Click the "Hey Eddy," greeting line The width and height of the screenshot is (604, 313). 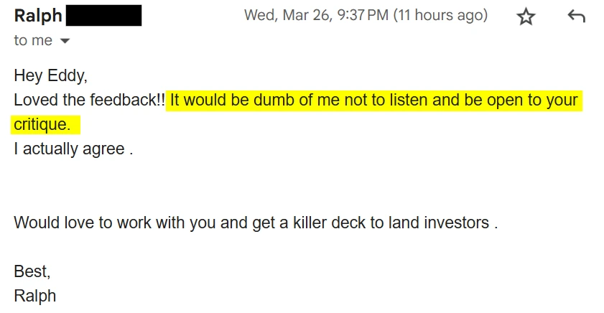(x=50, y=75)
